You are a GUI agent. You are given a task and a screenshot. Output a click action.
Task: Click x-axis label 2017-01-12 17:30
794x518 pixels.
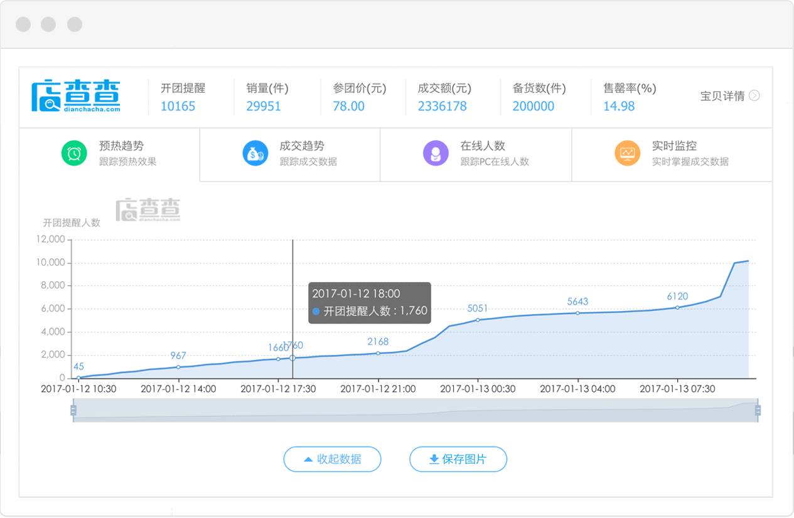tap(278, 389)
